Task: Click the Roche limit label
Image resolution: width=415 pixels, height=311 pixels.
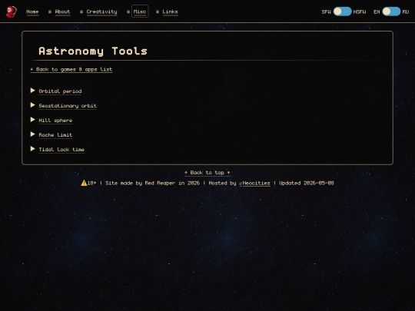Action: pos(55,135)
